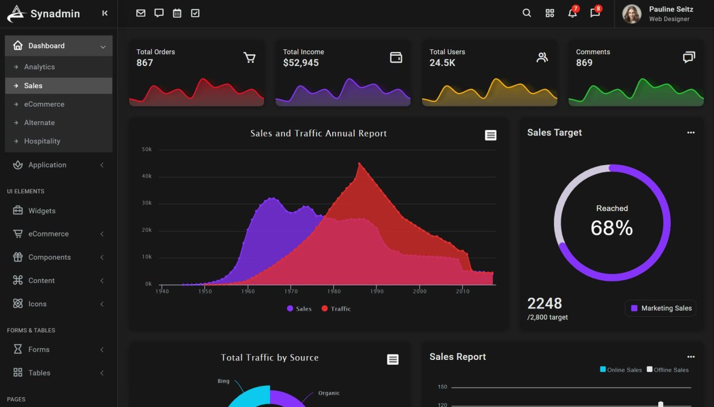714x407 pixels.
Task: Open messages via the chat bubble icon
Action: (594, 12)
